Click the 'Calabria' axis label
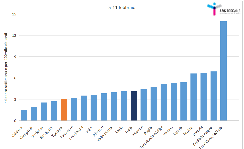This screenshot has width=244, height=149. 17,132
